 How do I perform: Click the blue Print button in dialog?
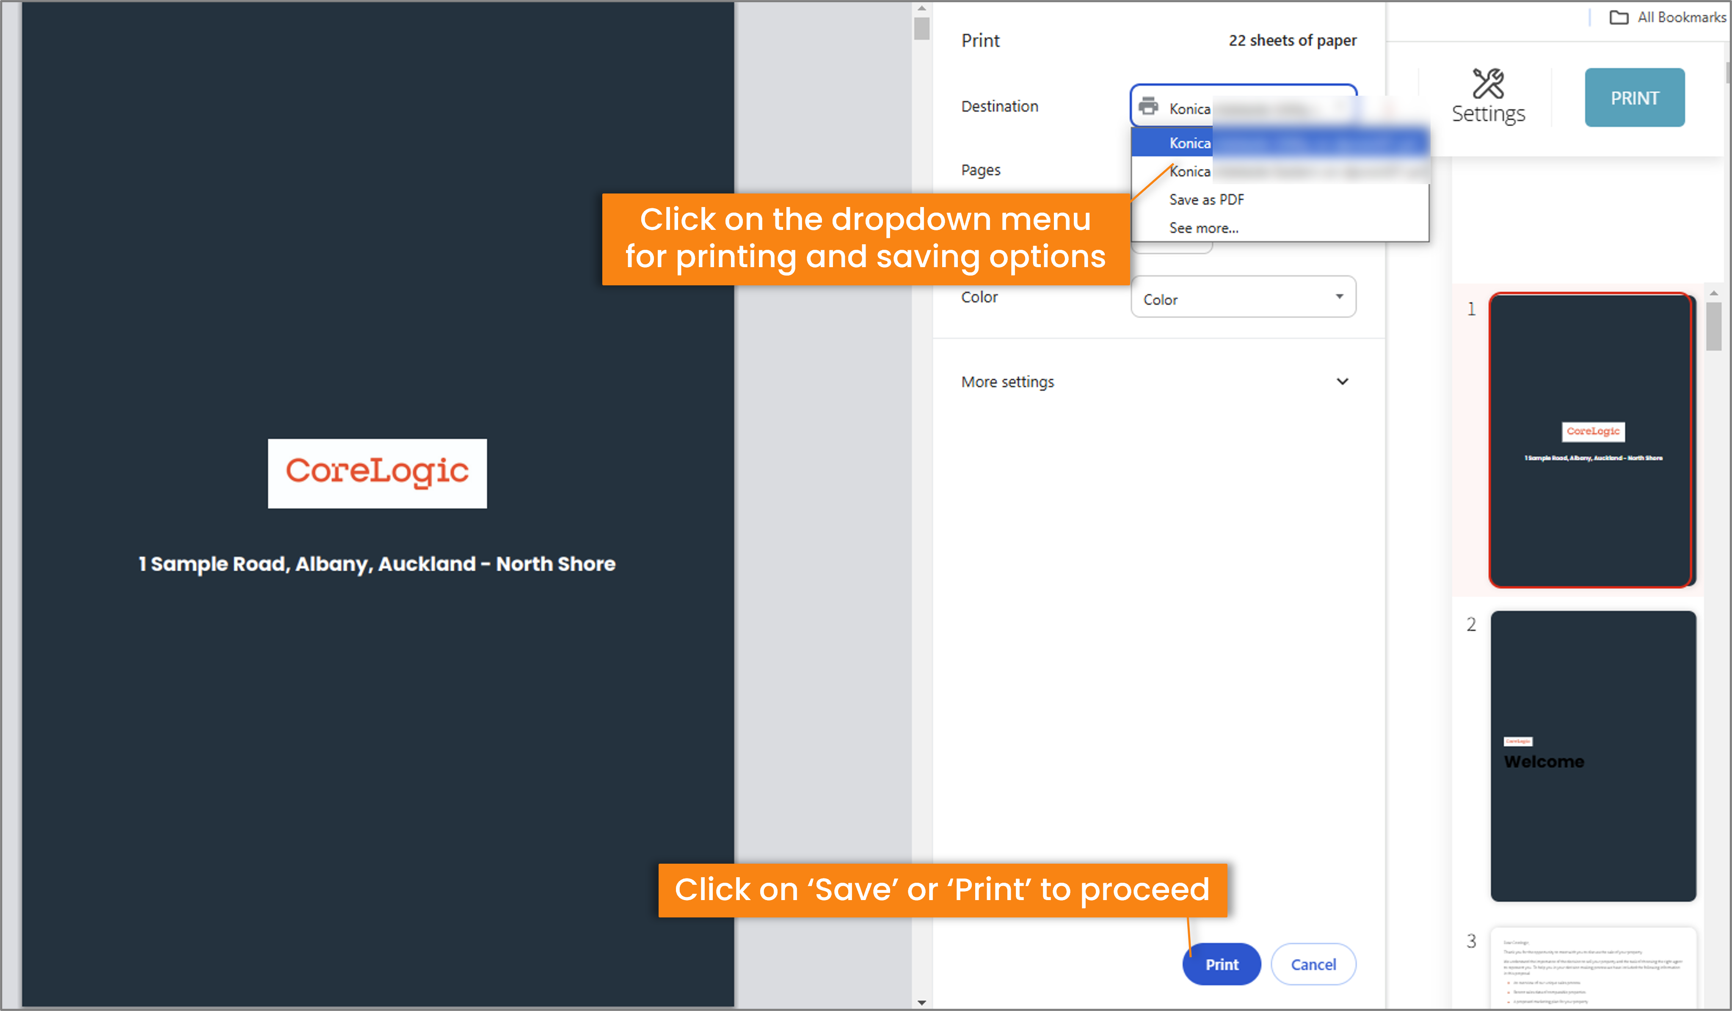pyautogui.click(x=1222, y=964)
